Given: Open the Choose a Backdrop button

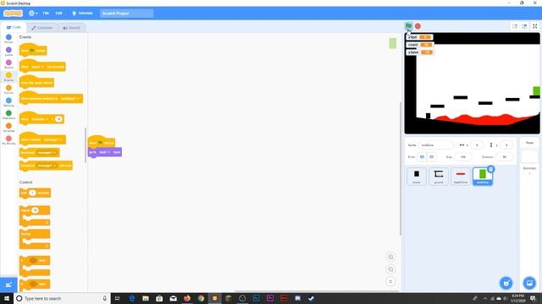Looking at the screenshot, I should (x=529, y=283).
